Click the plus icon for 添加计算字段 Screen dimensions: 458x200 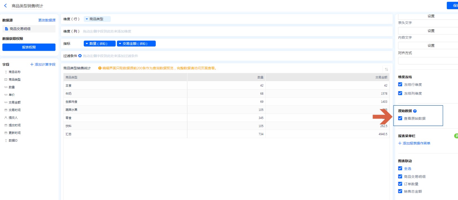(x=32, y=64)
